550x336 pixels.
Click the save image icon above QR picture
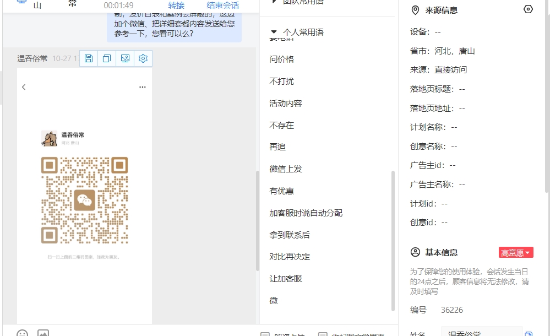89,58
